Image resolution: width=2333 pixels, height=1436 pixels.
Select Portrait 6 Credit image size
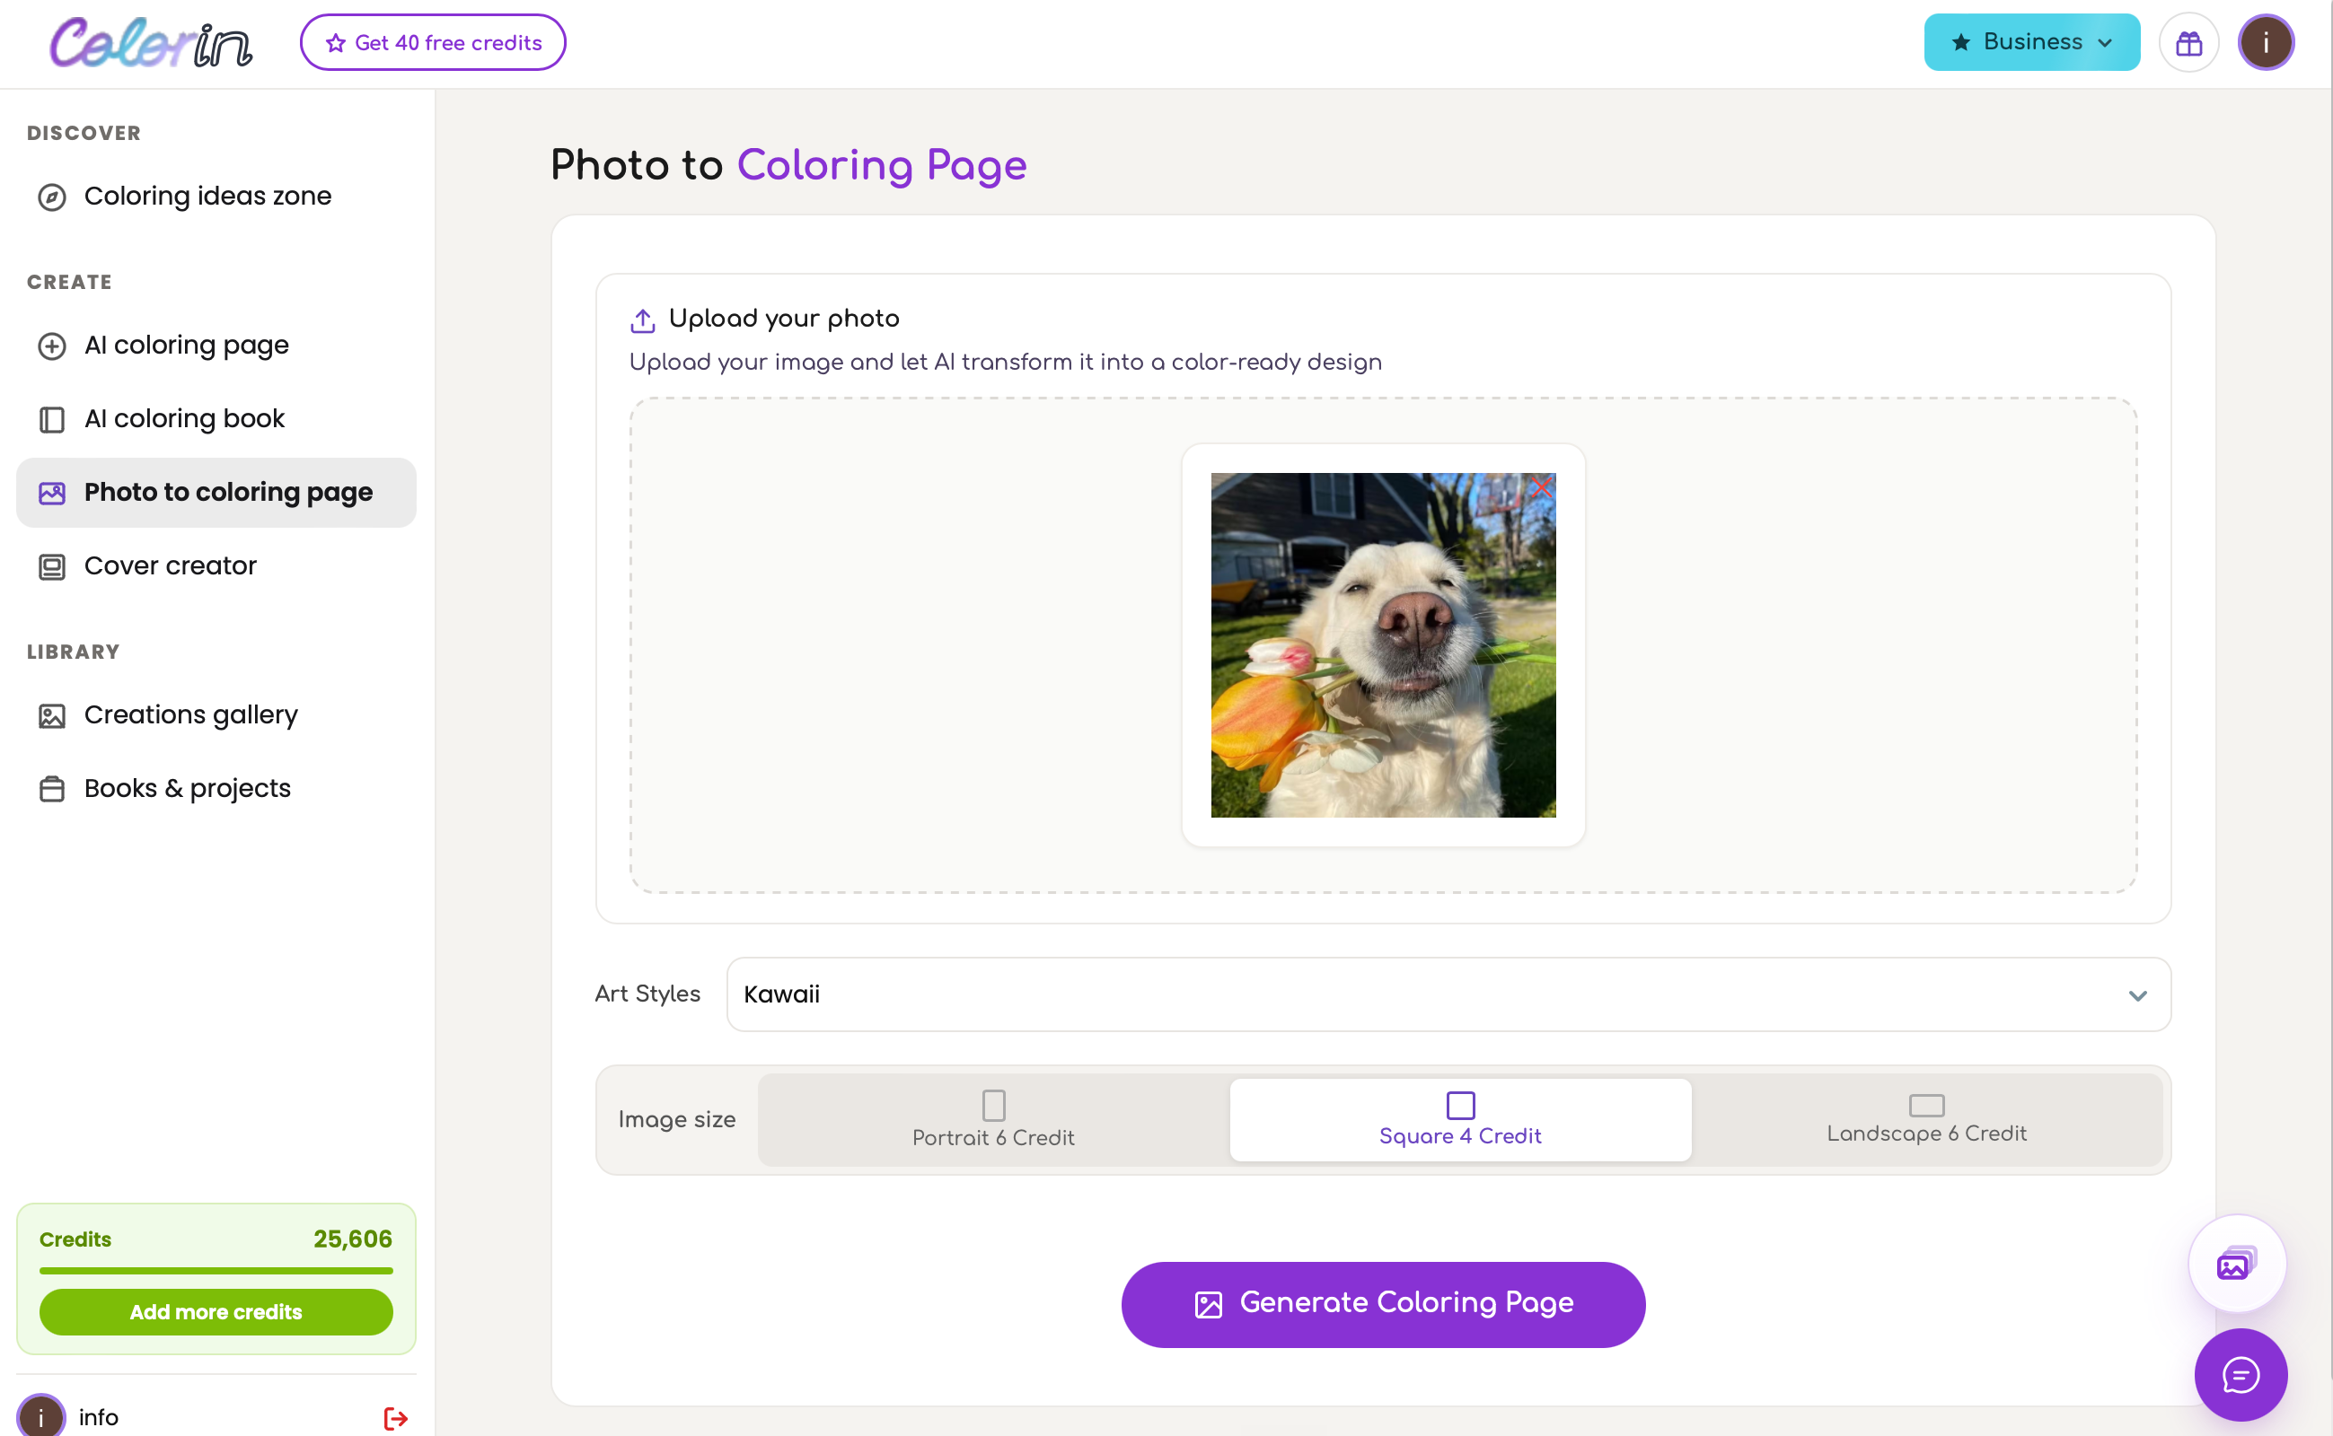[993, 1120]
